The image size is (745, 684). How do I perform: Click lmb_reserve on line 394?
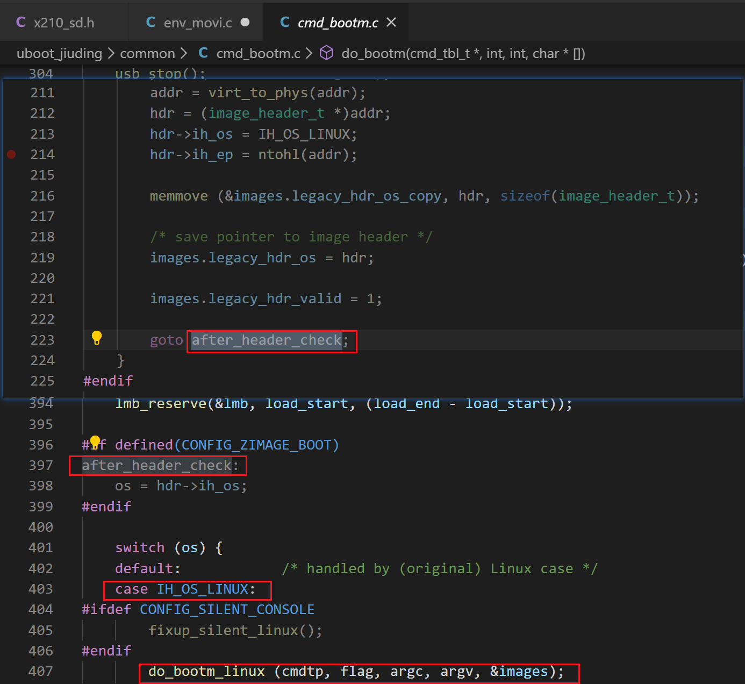161,404
